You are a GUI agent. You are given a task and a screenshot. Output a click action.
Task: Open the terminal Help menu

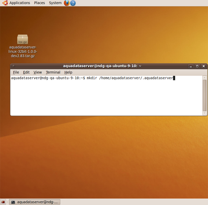pos(68,72)
